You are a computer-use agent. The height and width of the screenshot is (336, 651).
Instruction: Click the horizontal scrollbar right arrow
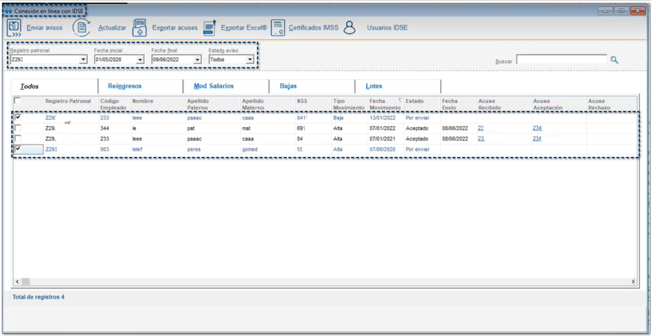[633, 281]
